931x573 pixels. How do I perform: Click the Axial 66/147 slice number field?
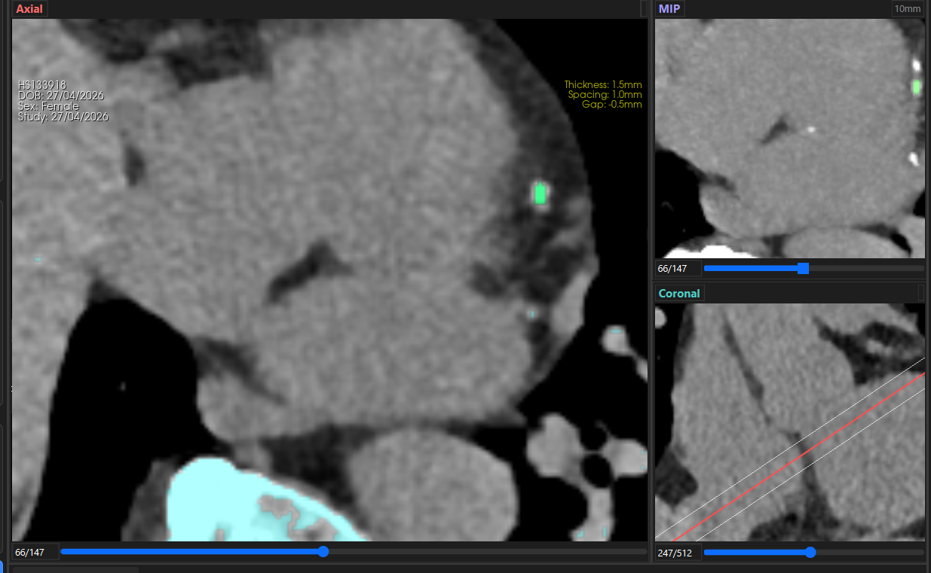(x=35, y=553)
